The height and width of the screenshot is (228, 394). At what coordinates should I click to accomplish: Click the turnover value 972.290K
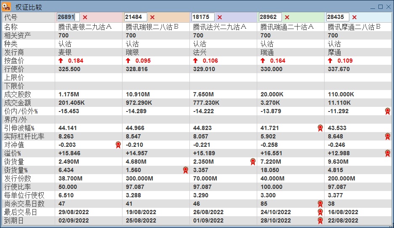[139, 103]
